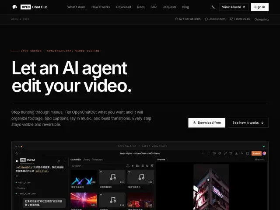Open the FAQ nav item
The width and height of the screenshot is (280, 210).
[154, 7]
